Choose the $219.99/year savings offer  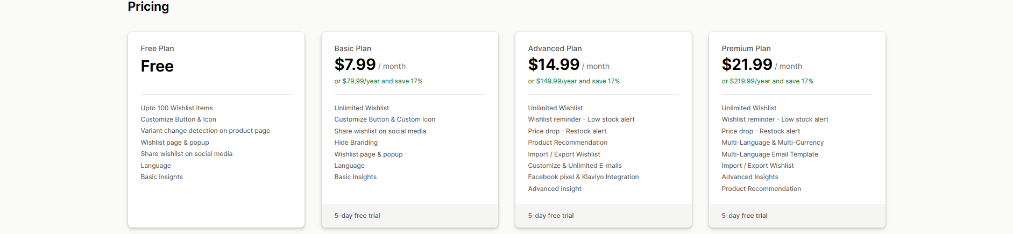click(767, 81)
